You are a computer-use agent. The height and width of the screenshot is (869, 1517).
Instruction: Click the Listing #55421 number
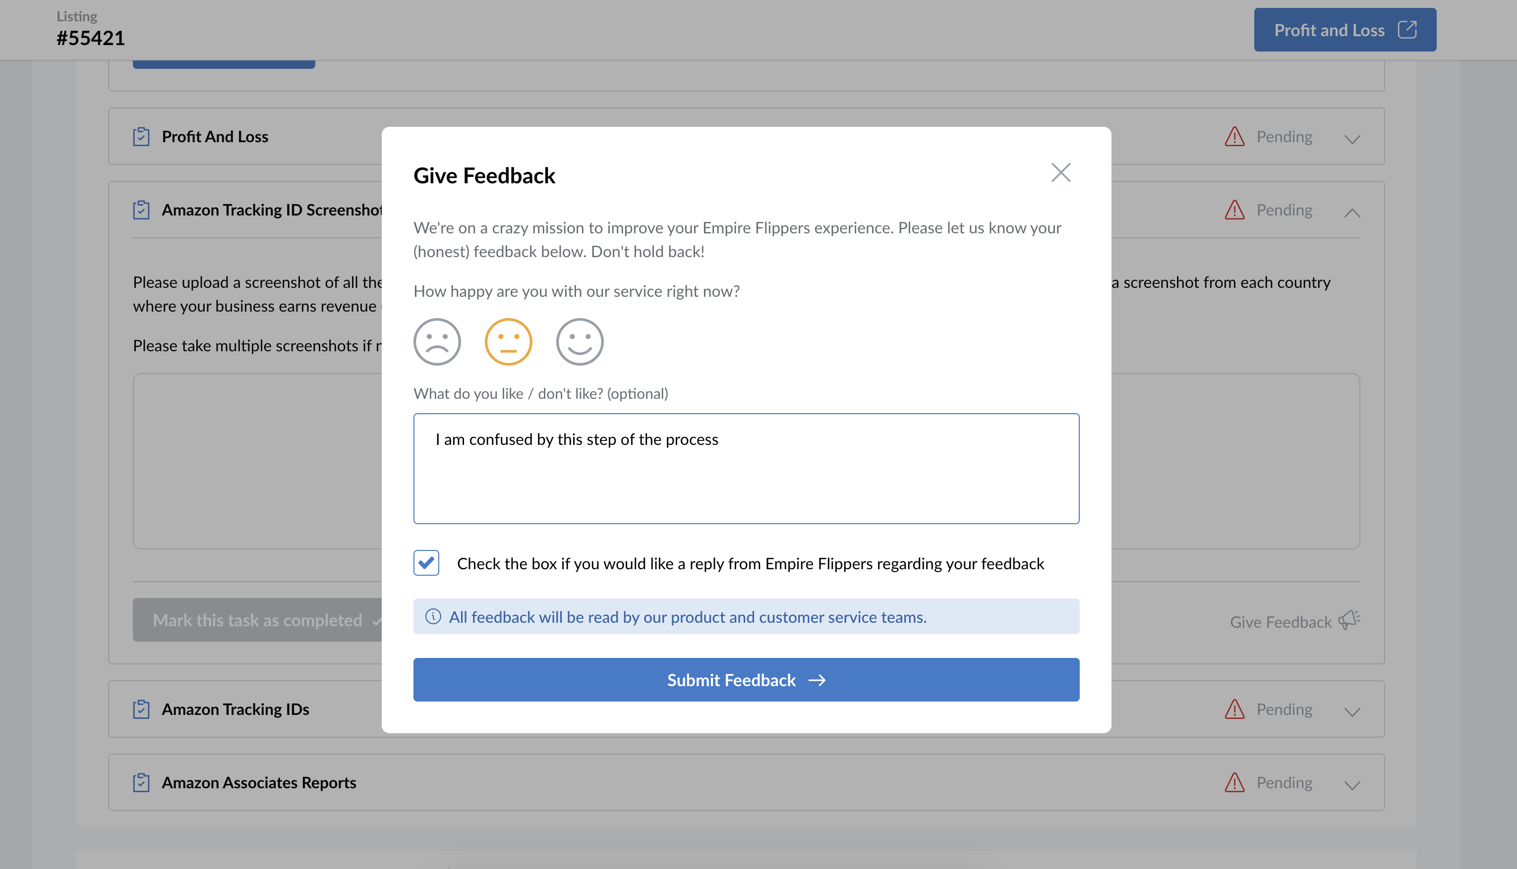(x=91, y=38)
